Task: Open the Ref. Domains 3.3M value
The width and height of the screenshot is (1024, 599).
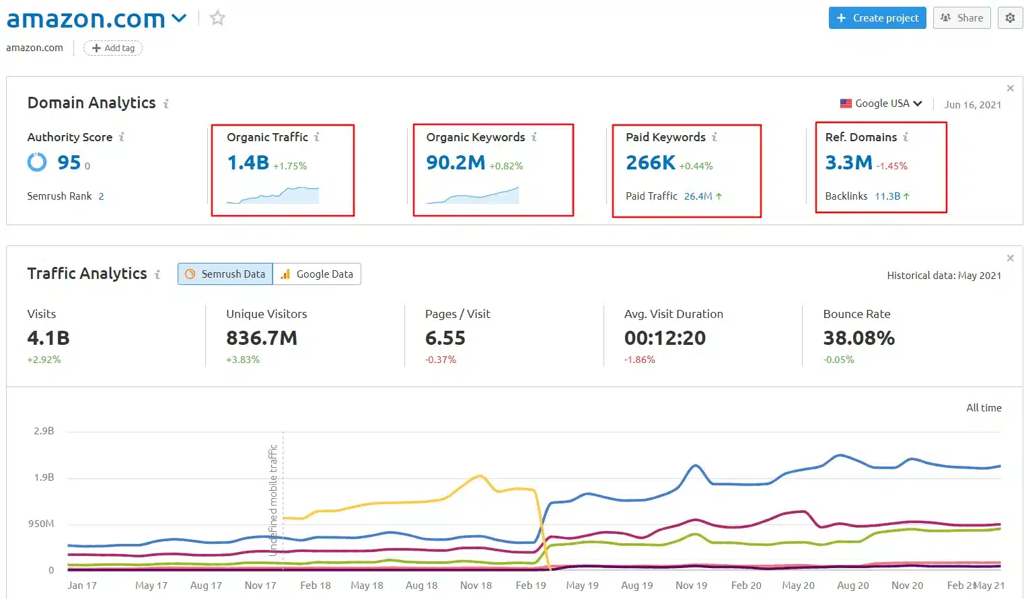Action: click(x=848, y=163)
